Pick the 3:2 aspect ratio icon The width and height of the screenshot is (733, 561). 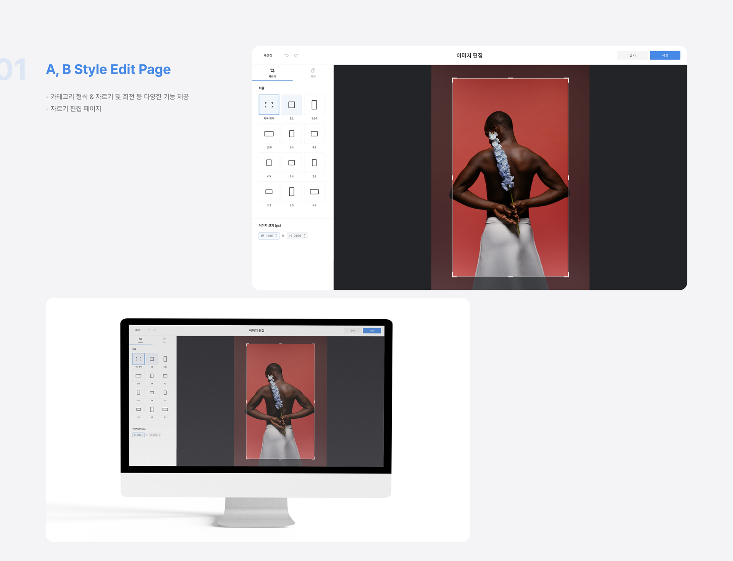(x=269, y=192)
